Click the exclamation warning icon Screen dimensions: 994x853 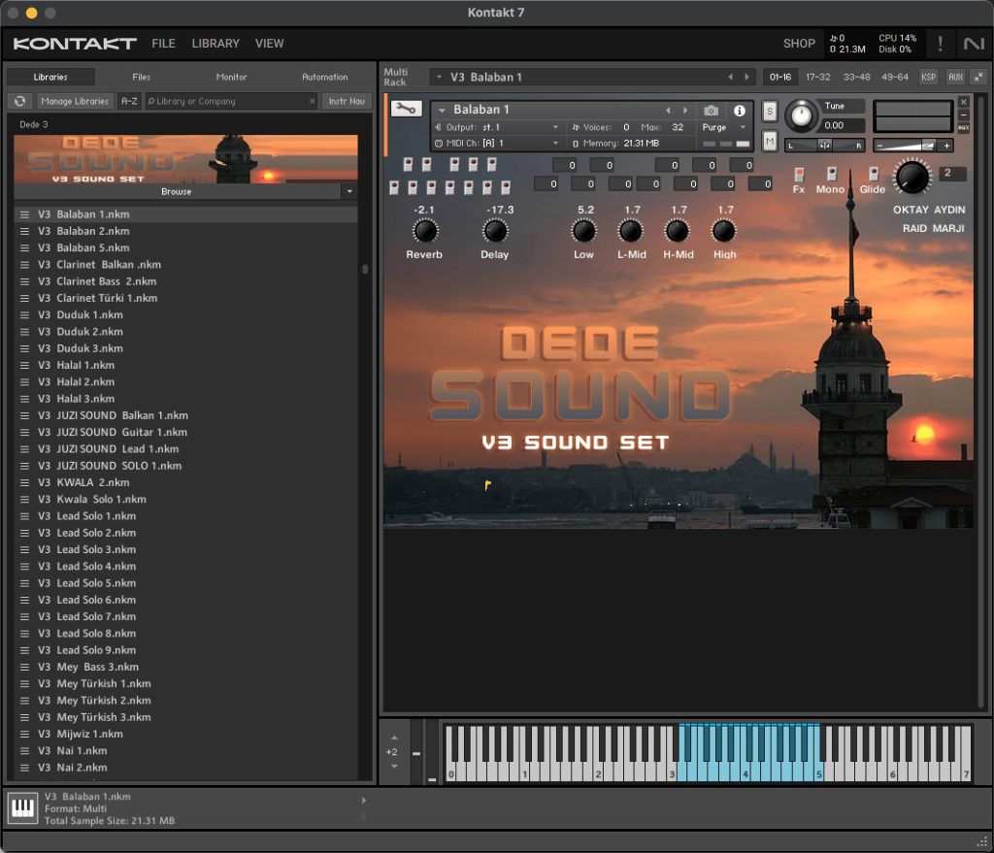[x=940, y=43]
